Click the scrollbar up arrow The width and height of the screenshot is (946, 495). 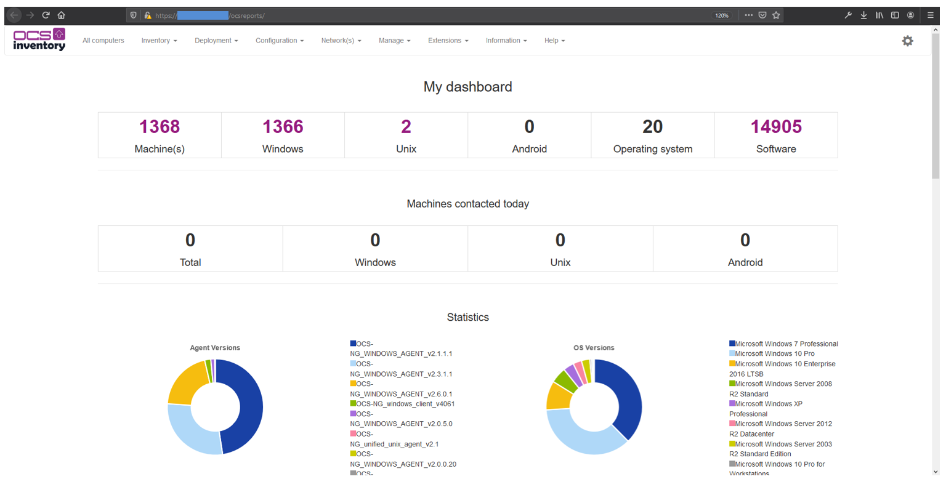(936, 30)
